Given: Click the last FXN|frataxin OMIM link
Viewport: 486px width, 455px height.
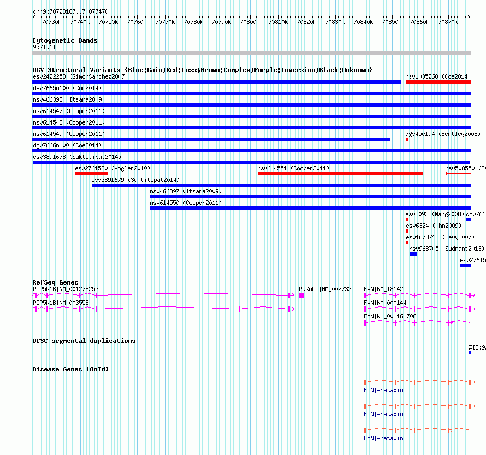Looking at the screenshot, I should click(x=383, y=438).
